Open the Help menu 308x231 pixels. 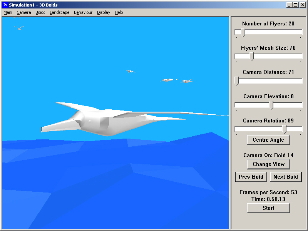tap(119, 12)
